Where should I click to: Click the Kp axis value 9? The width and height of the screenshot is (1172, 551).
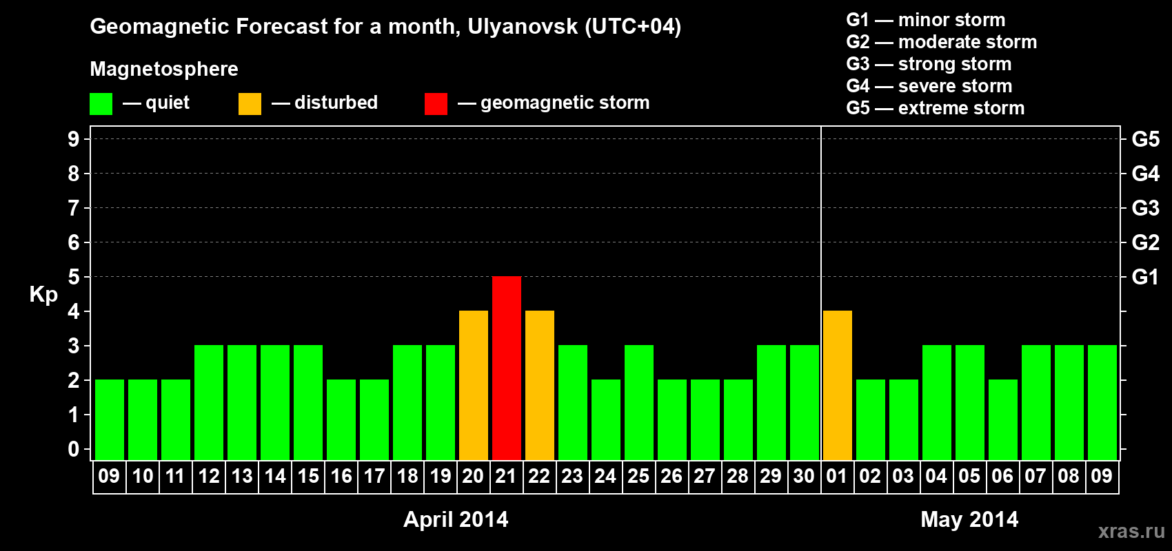coord(74,139)
